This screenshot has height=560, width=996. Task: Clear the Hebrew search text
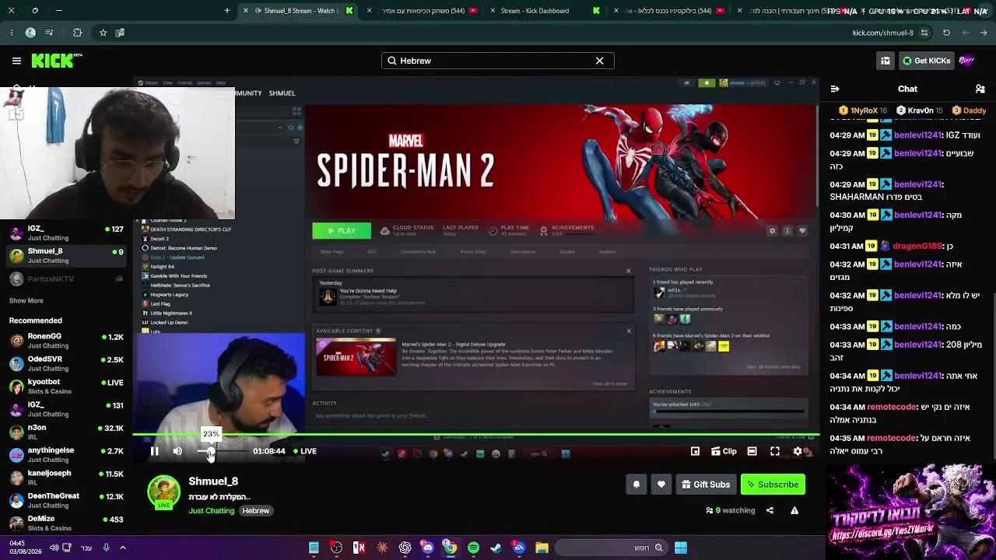point(600,61)
